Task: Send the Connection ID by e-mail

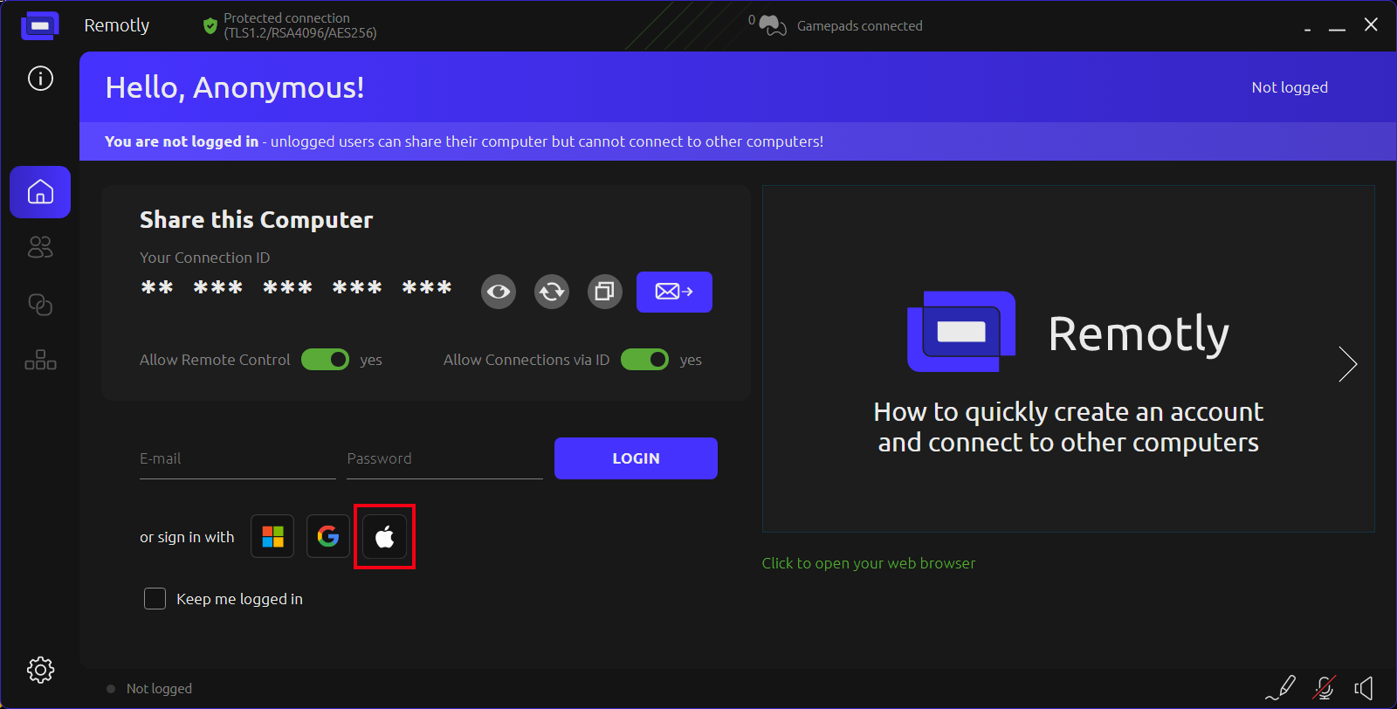Action: click(674, 292)
